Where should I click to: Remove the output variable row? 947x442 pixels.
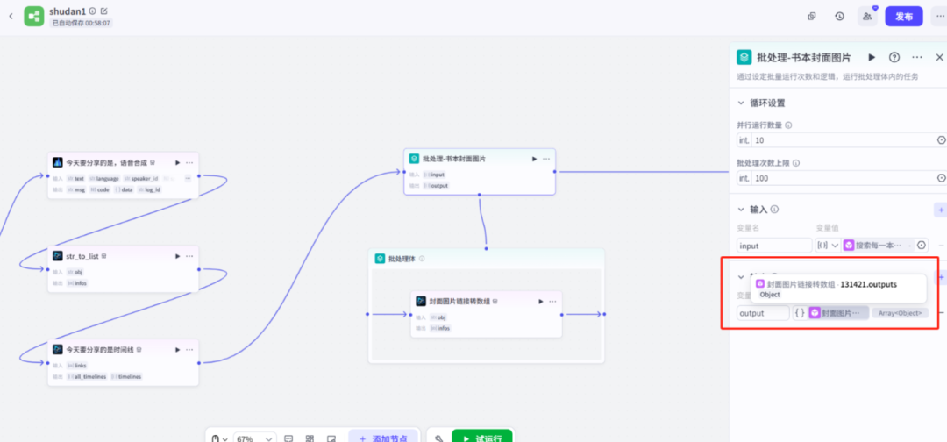tap(941, 313)
